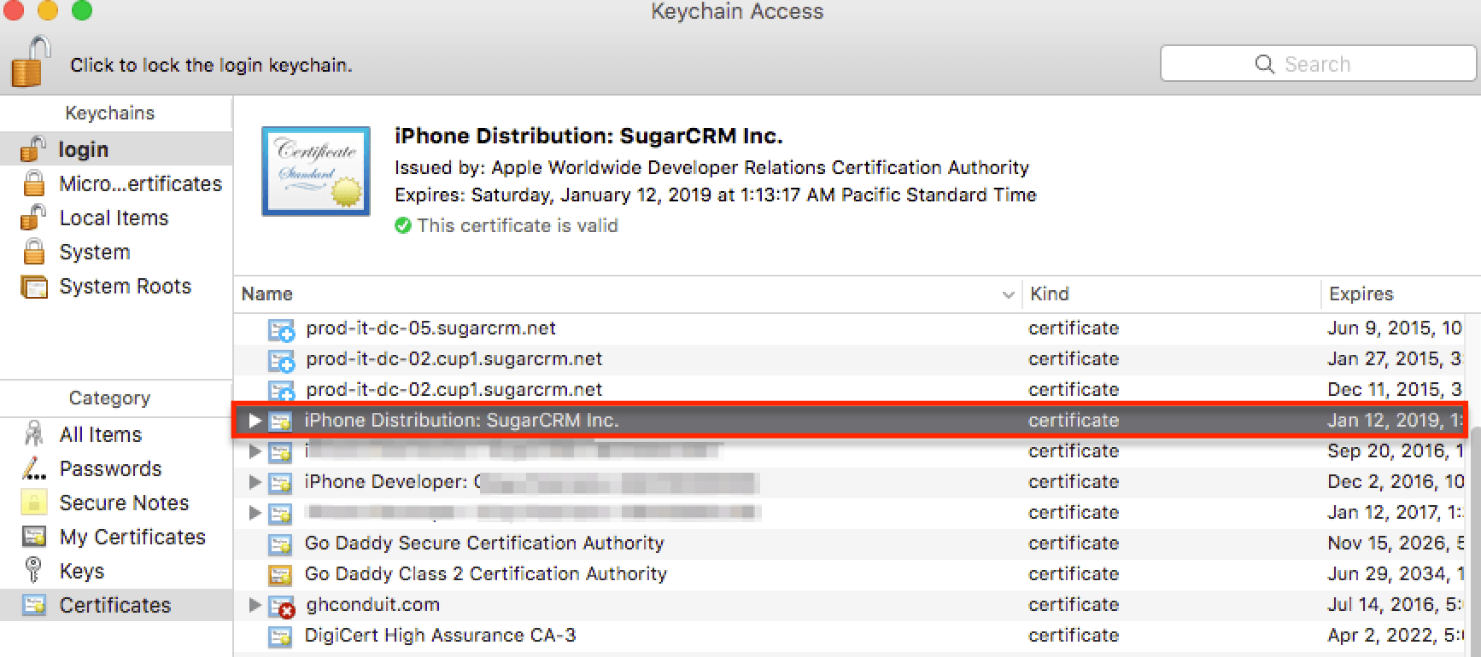Click the prod-it-dc-05.sugarcrm.net certificate icon

tap(281, 329)
